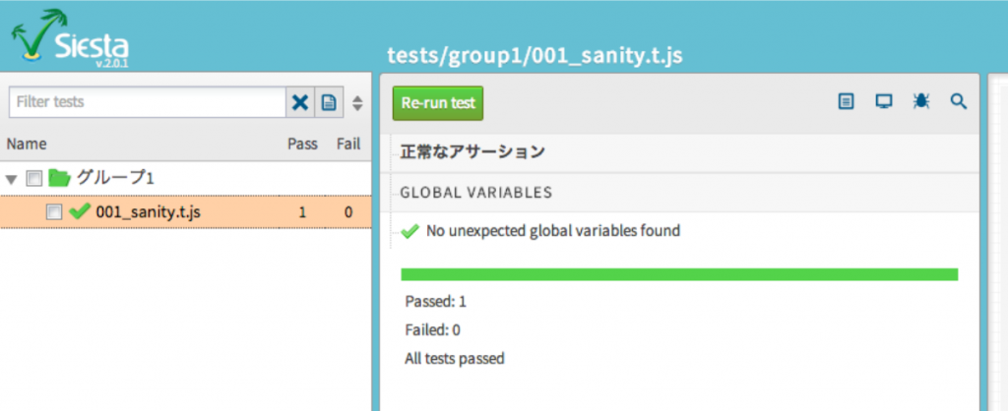The height and width of the screenshot is (411, 1008).
Task: Check the グループ1 group checkbox
Action: tap(33, 179)
